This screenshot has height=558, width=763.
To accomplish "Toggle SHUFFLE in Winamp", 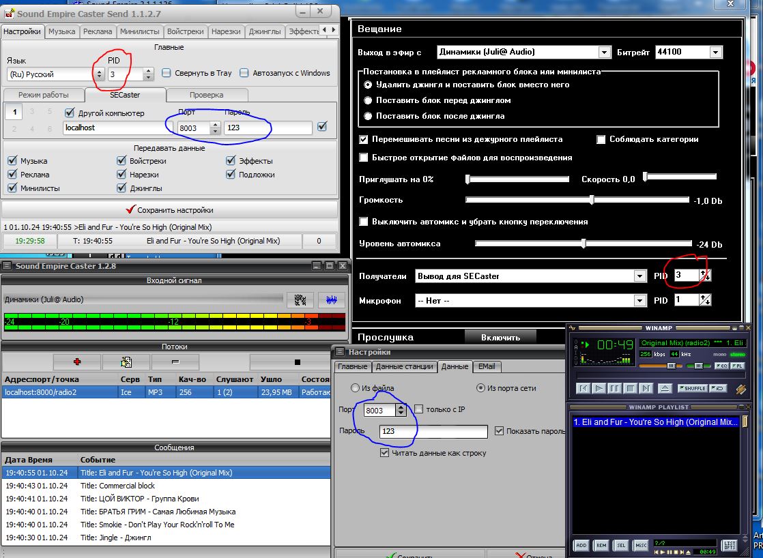I will coord(691,388).
